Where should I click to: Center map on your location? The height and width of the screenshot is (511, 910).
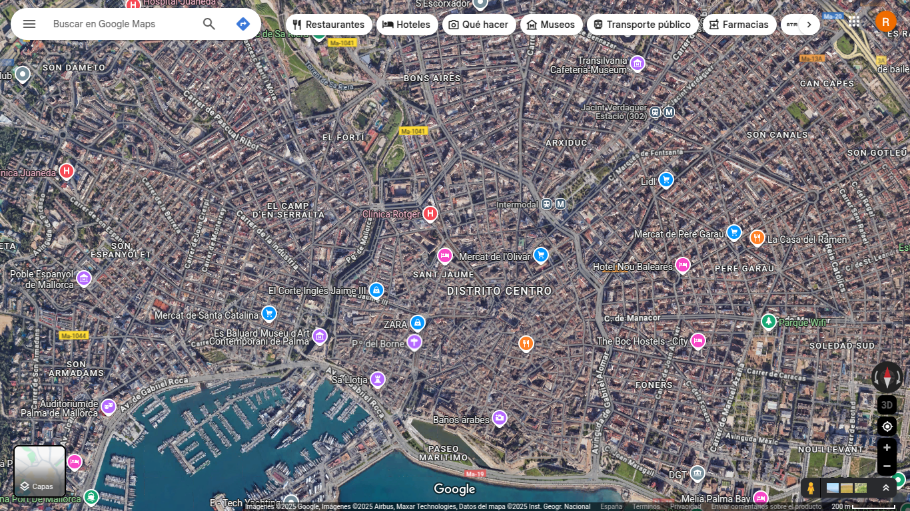click(x=887, y=426)
